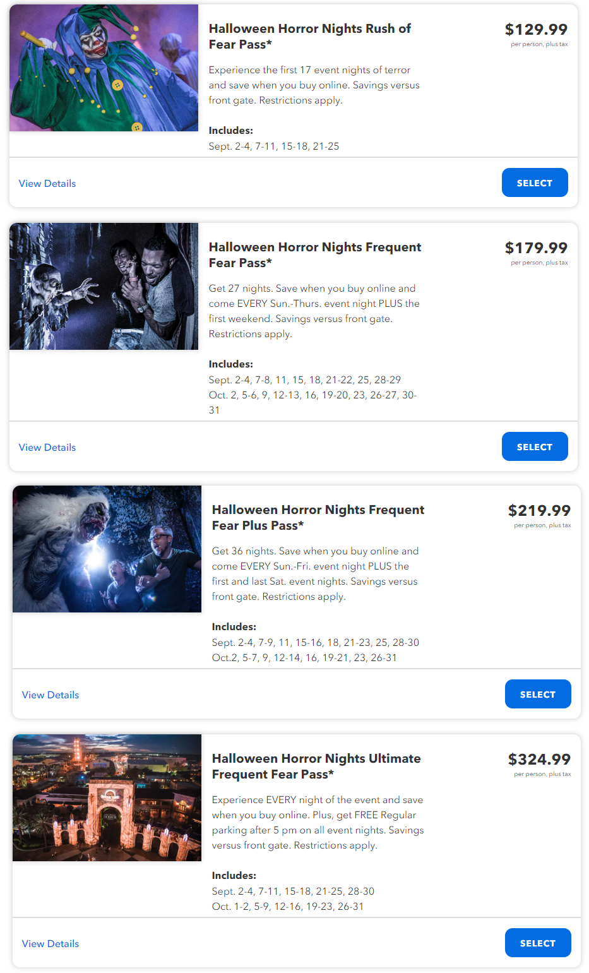This screenshot has height=973, width=589.
Task: Click the $324.99 price label
Action: coord(539,759)
